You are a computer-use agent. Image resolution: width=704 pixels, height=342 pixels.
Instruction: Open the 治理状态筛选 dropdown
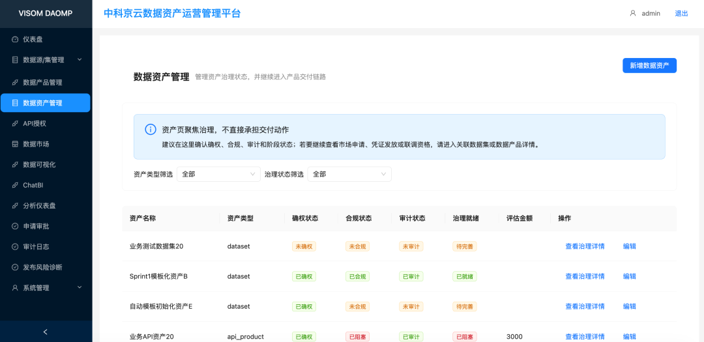(x=349, y=174)
